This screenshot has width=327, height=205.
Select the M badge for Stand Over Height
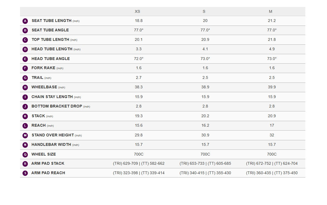tap(25, 135)
